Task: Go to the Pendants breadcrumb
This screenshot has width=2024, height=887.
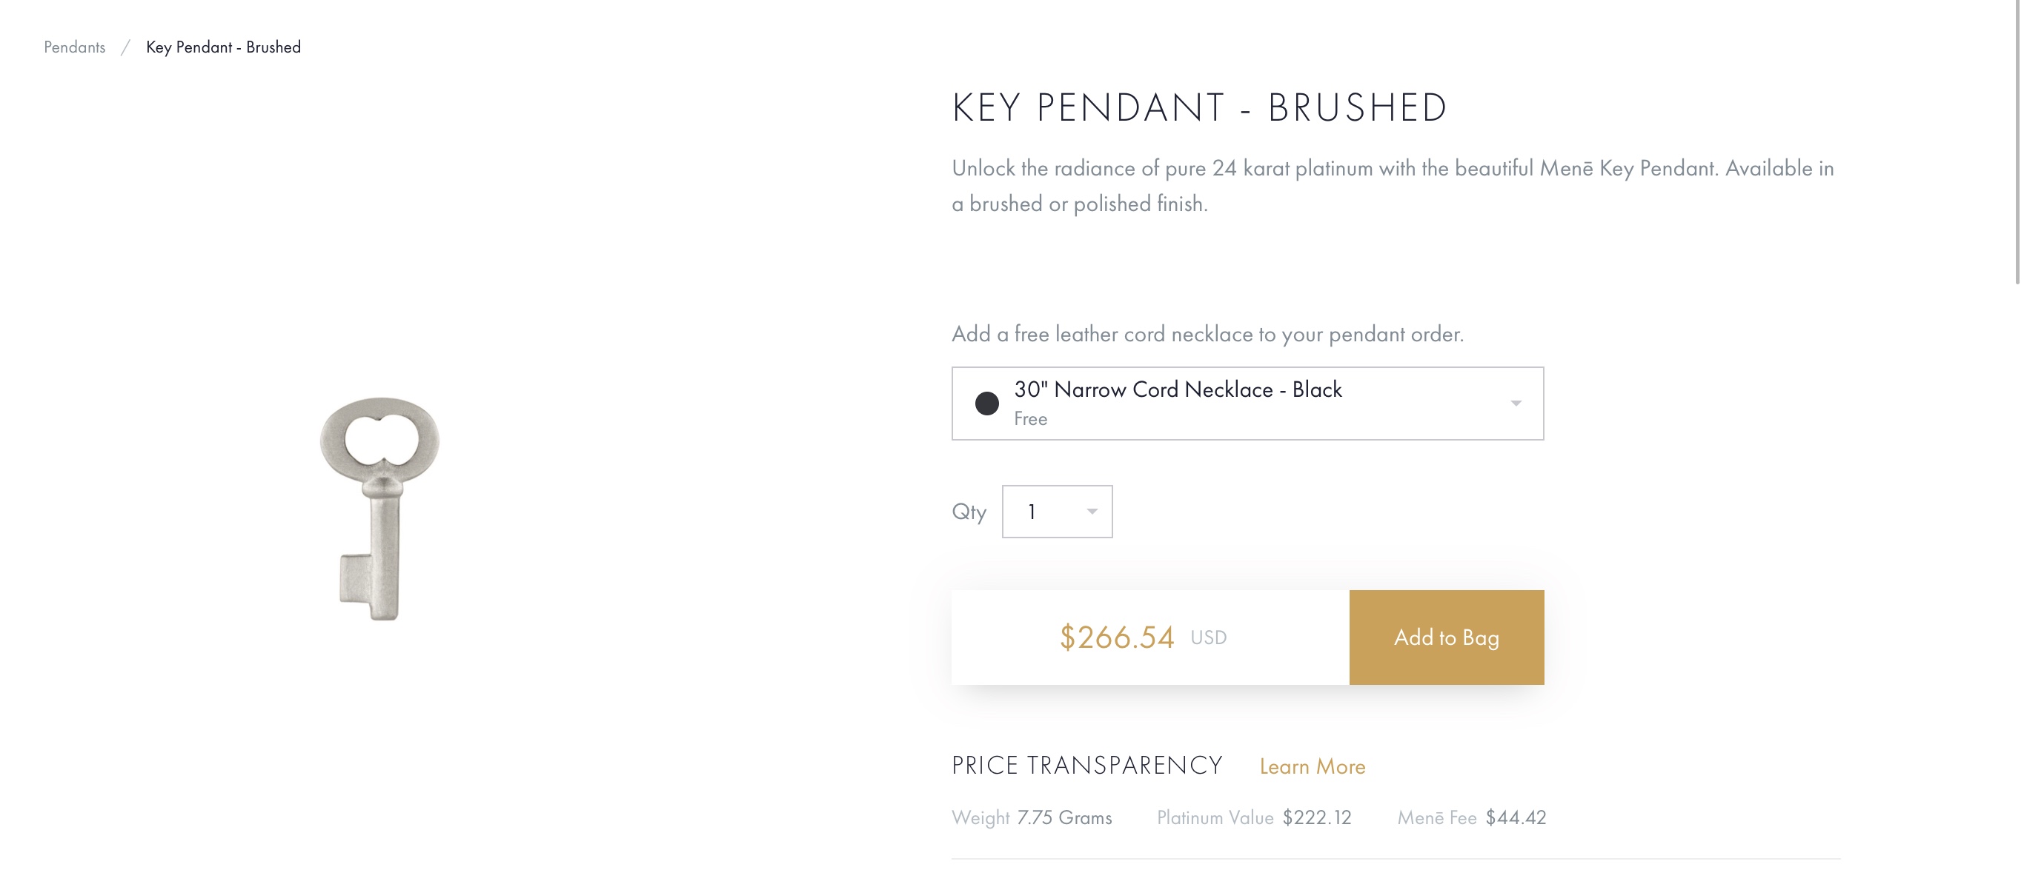Action: point(75,47)
